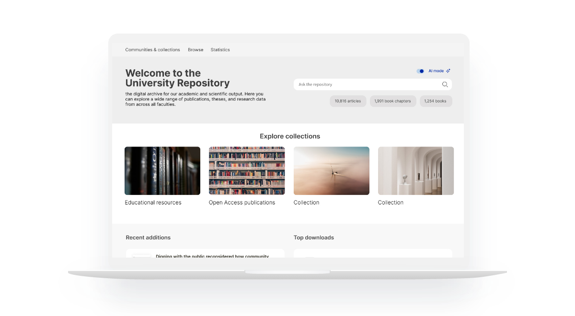
Task: Open the Educational resources thumbnail image
Action: point(162,170)
